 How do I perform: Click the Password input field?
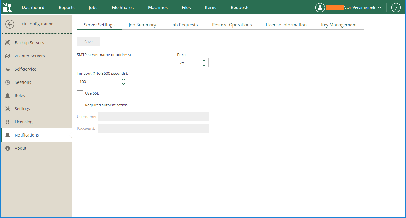click(x=154, y=128)
